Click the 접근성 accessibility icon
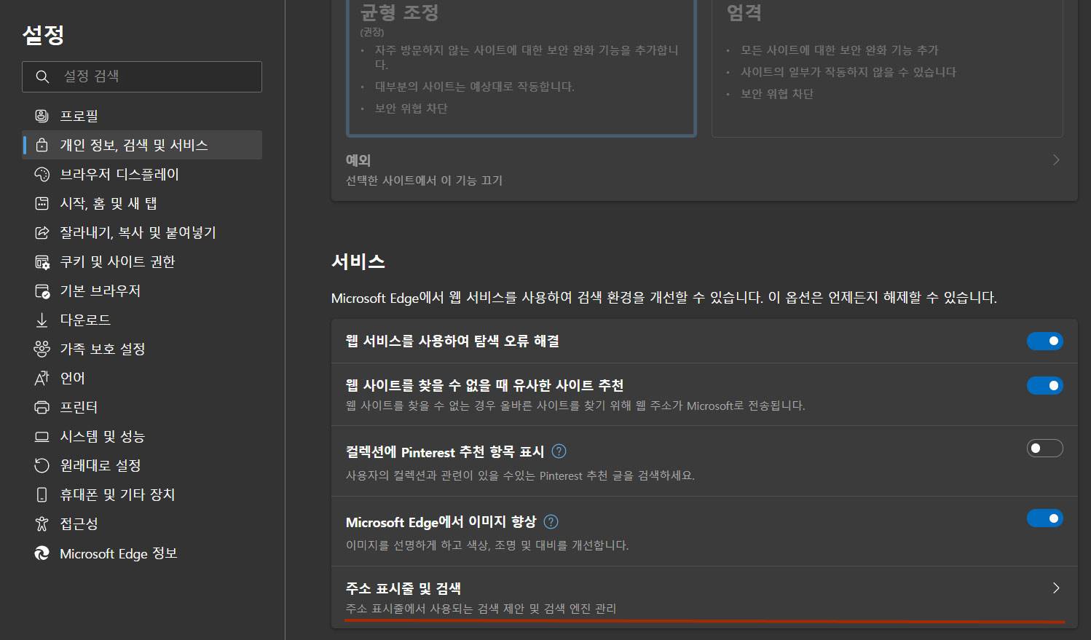This screenshot has width=1091, height=640. point(42,524)
